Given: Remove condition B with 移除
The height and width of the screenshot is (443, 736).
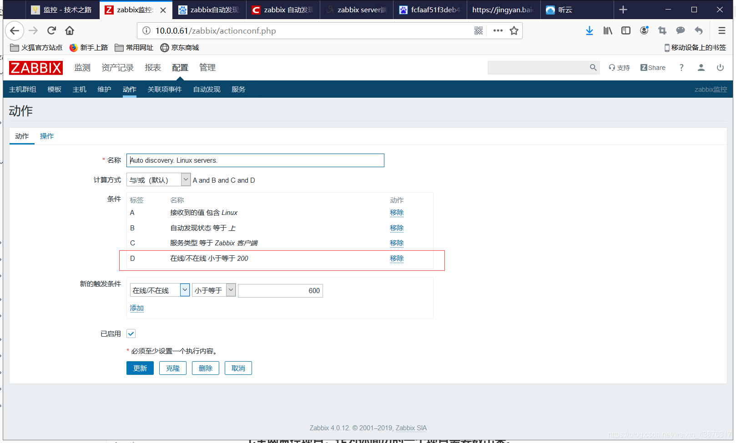Looking at the screenshot, I should click(x=397, y=228).
